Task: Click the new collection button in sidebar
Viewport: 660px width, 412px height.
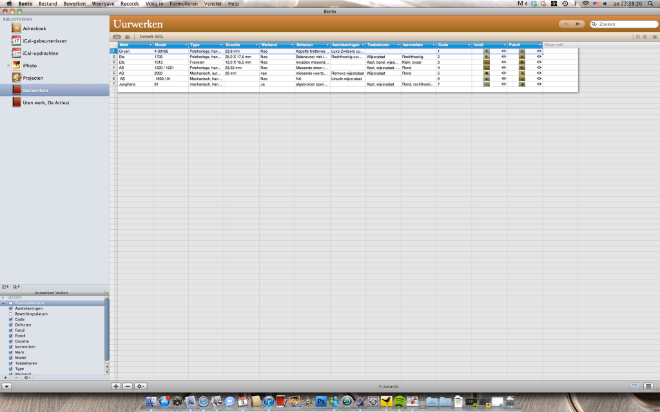Action: [16, 286]
